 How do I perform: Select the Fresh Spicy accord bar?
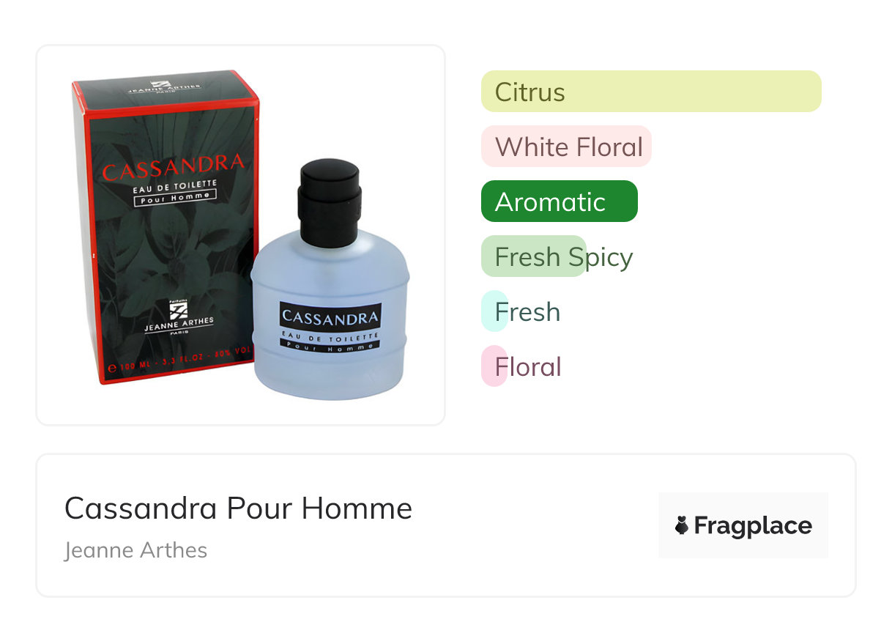coord(557,256)
